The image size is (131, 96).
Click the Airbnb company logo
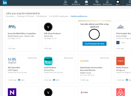tap(120, 92)
